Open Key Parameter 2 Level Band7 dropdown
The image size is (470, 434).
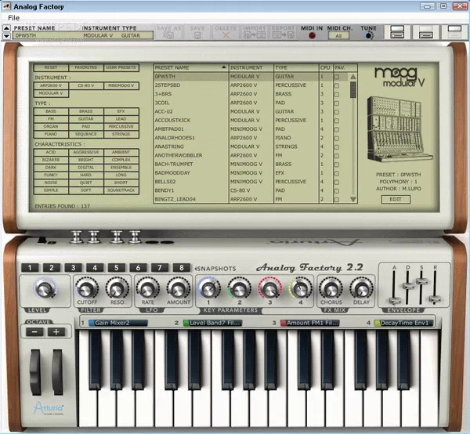pos(212,323)
